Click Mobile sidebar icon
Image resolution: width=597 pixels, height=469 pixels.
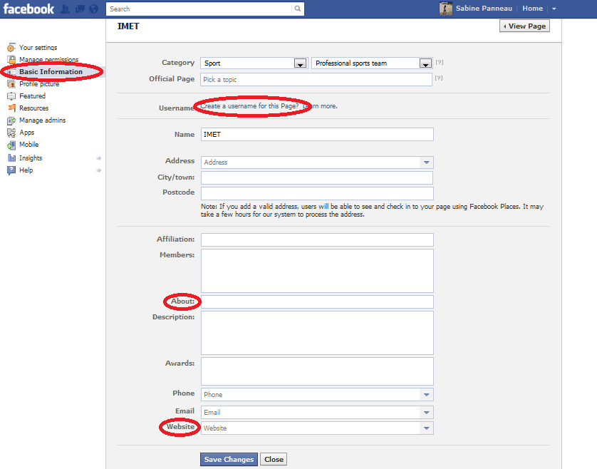pyautogui.click(x=11, y=145)
